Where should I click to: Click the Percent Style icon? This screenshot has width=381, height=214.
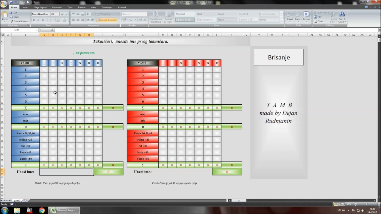tap(130, 20)
